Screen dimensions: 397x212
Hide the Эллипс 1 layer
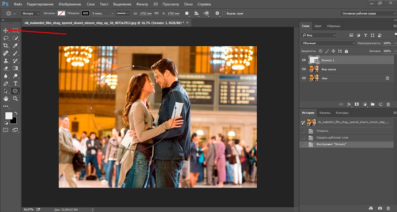[304, 60]
